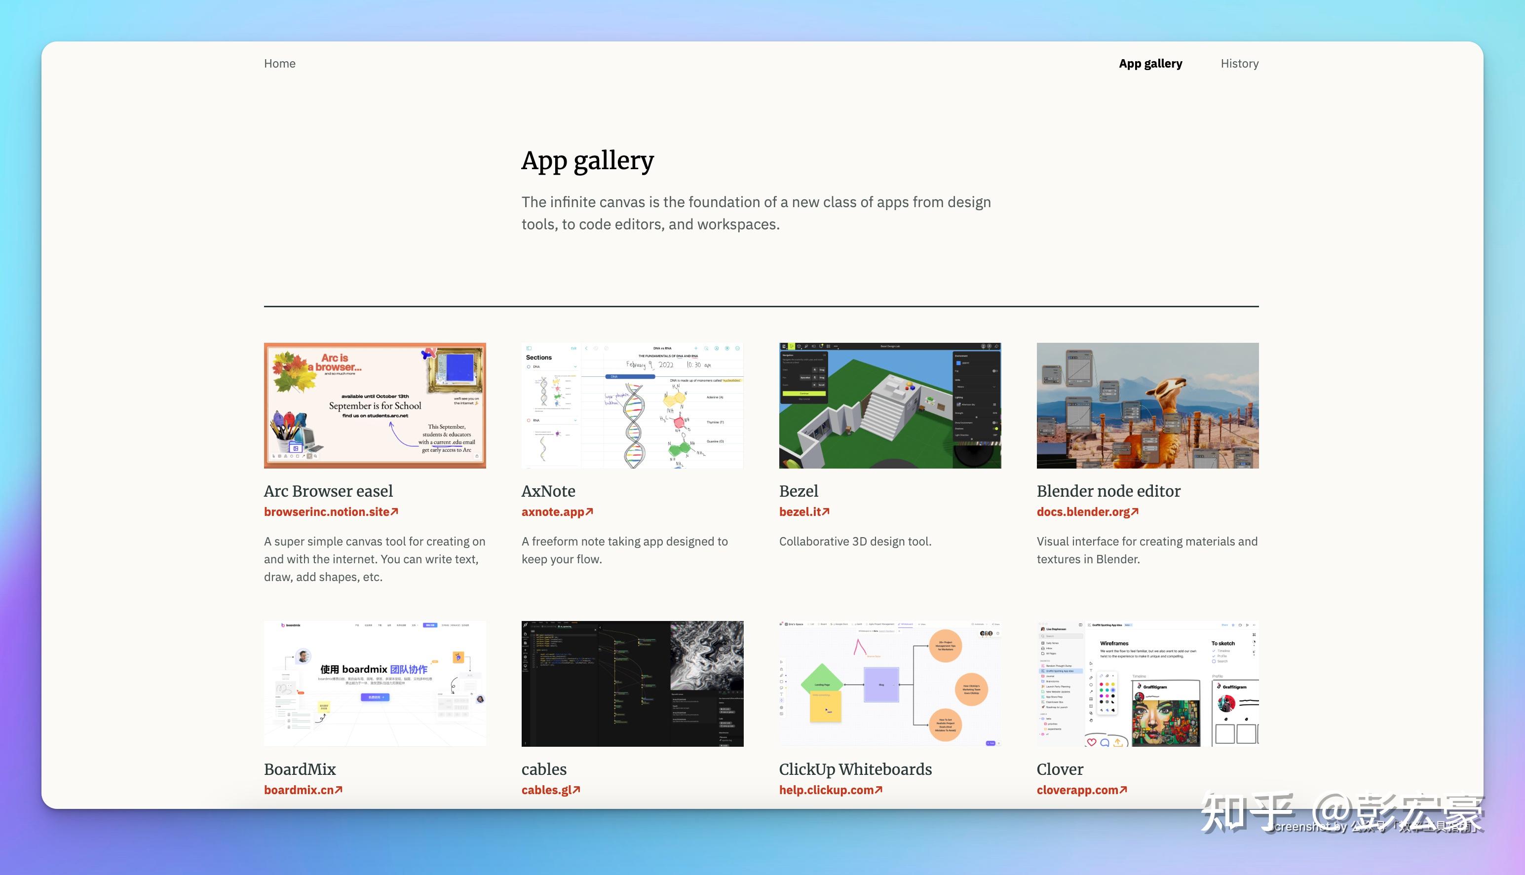Viewport: 1525px width, 875px height.
Task: Open the Arc Browser easel preview image
Action: coord(375,405)
